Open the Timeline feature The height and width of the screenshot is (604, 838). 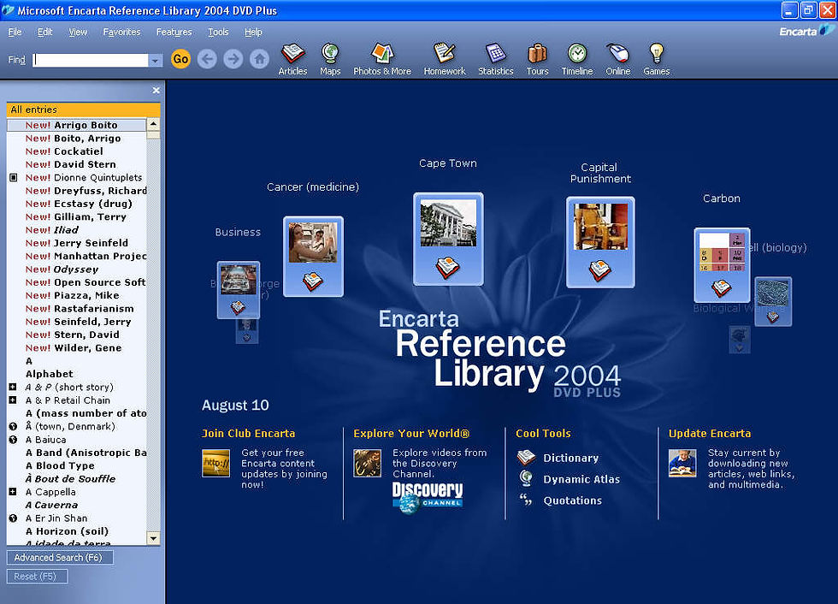tap(577, 59)
